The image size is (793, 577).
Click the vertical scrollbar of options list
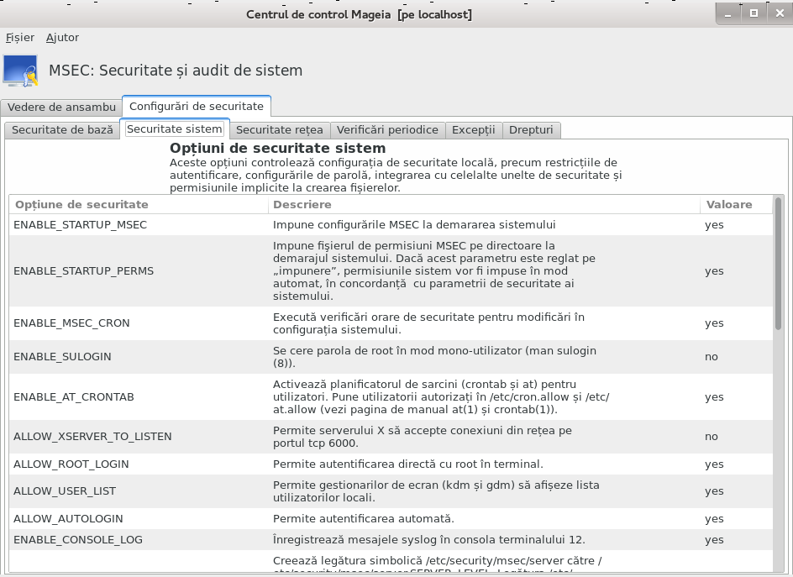point(779,264)
